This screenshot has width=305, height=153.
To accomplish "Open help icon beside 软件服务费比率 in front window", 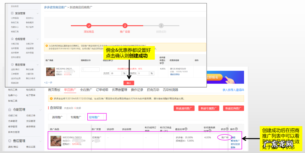I will point(163,63).
